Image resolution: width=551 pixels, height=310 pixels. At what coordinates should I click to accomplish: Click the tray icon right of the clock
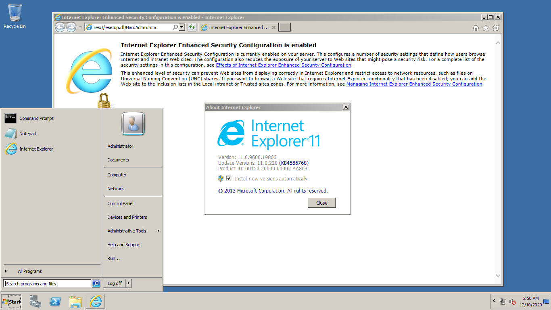tap(547, 302)
